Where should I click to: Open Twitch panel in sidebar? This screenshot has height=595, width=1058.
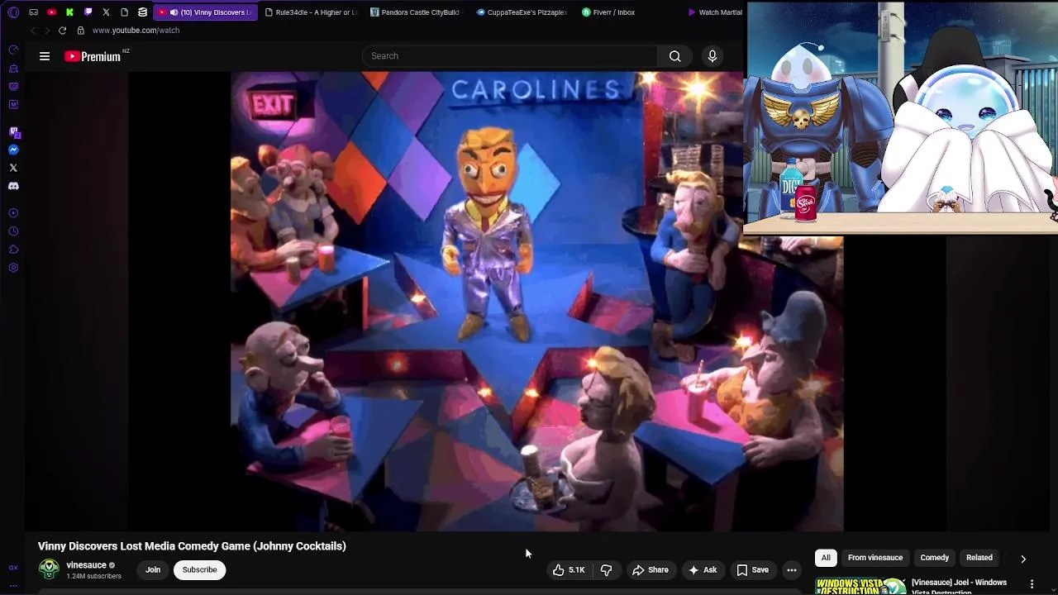click(x=13, y=131)
